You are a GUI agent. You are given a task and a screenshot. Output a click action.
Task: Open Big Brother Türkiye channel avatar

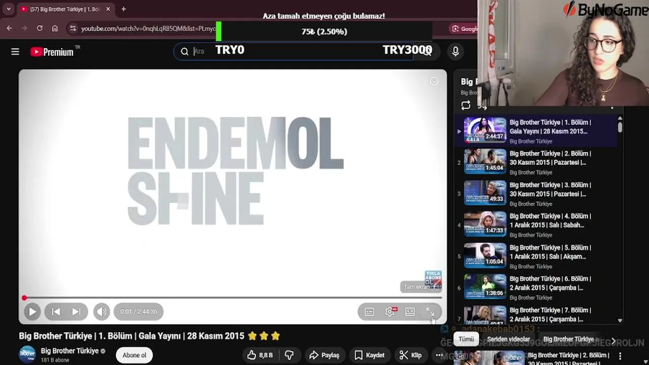point(27,355)
